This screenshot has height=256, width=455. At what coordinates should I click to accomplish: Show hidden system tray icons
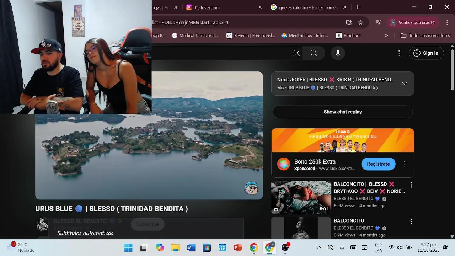tap(319, 247)
